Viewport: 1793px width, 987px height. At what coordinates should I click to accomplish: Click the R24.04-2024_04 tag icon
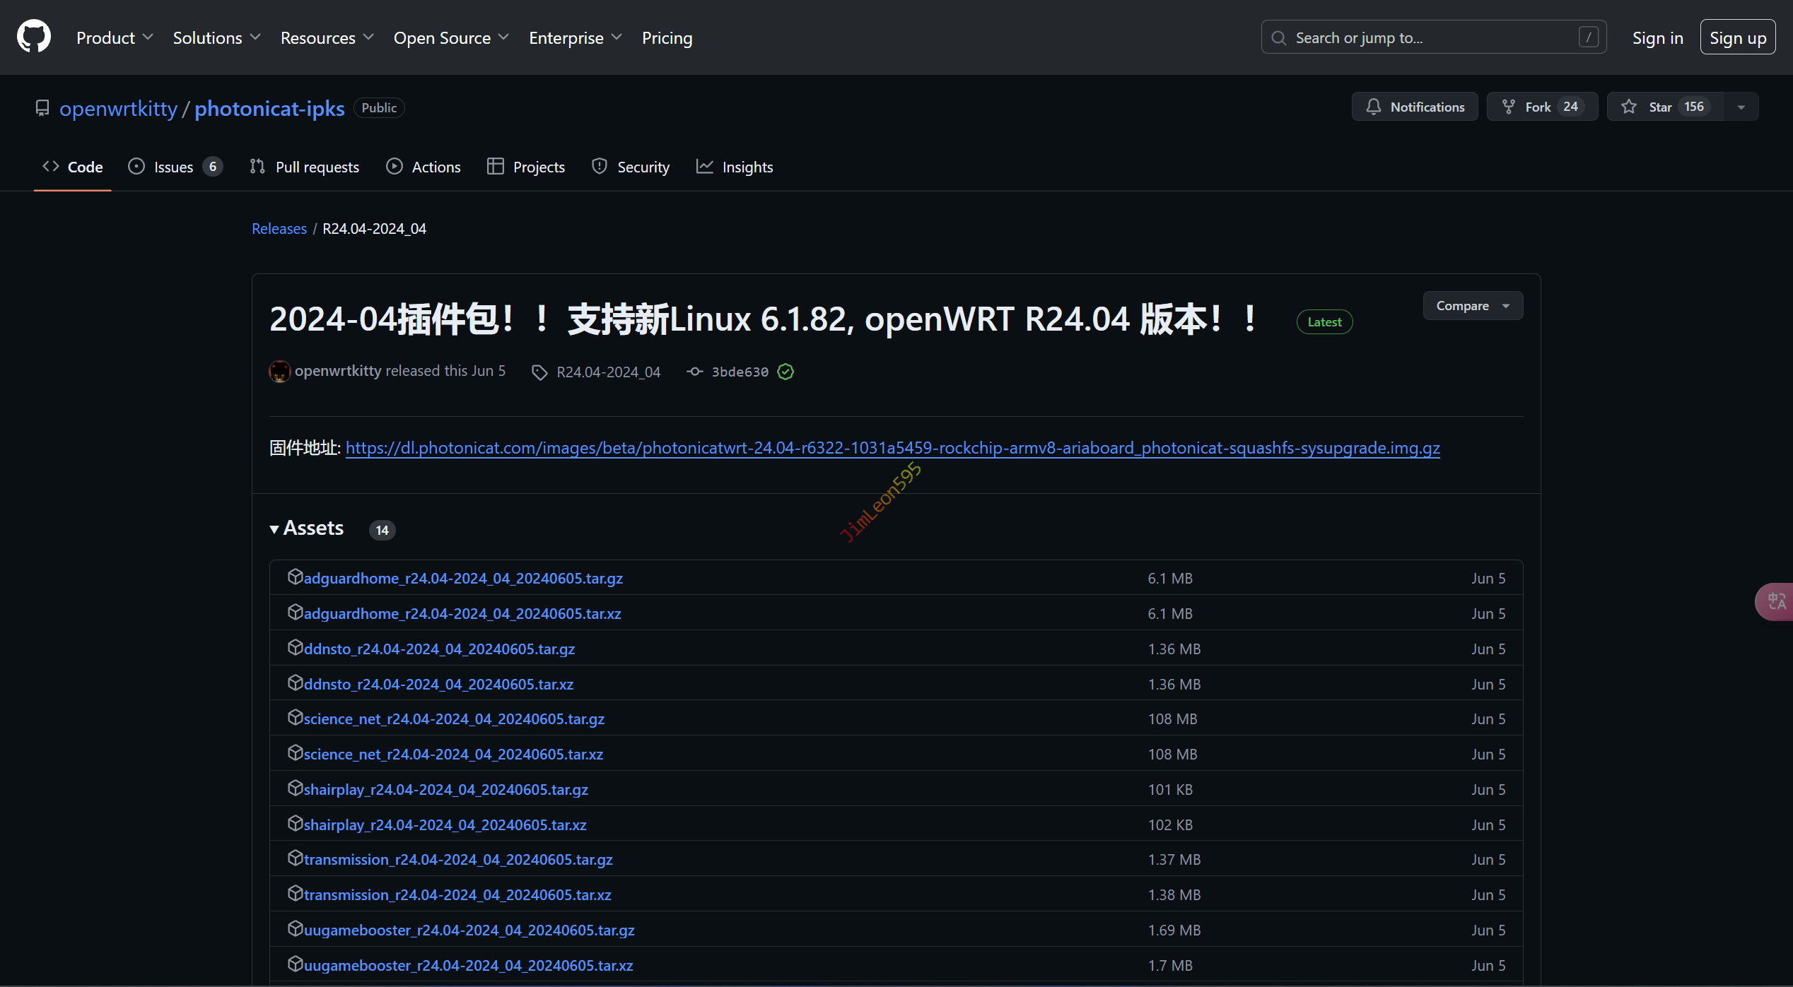[539, 372]
